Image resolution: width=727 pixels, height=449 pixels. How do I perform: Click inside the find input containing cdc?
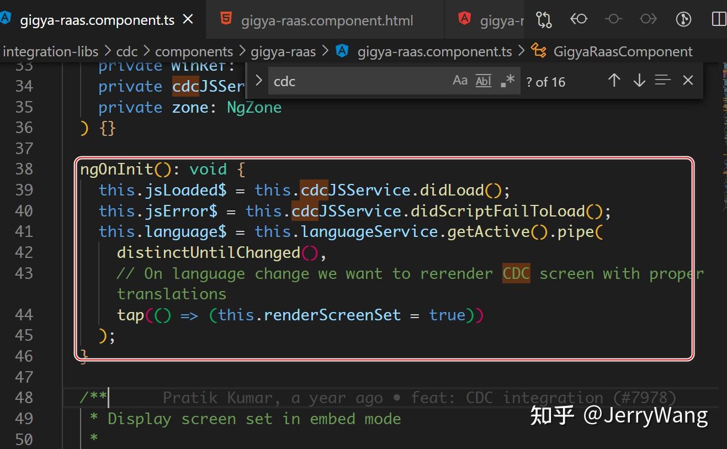(359, 81)
